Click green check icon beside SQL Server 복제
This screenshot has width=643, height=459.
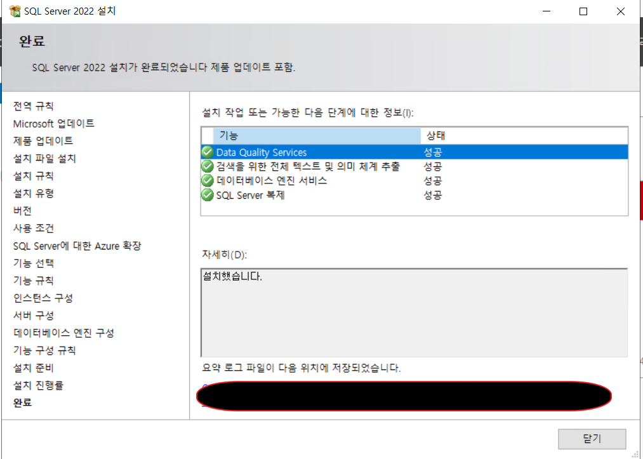[x=208, y=195]
